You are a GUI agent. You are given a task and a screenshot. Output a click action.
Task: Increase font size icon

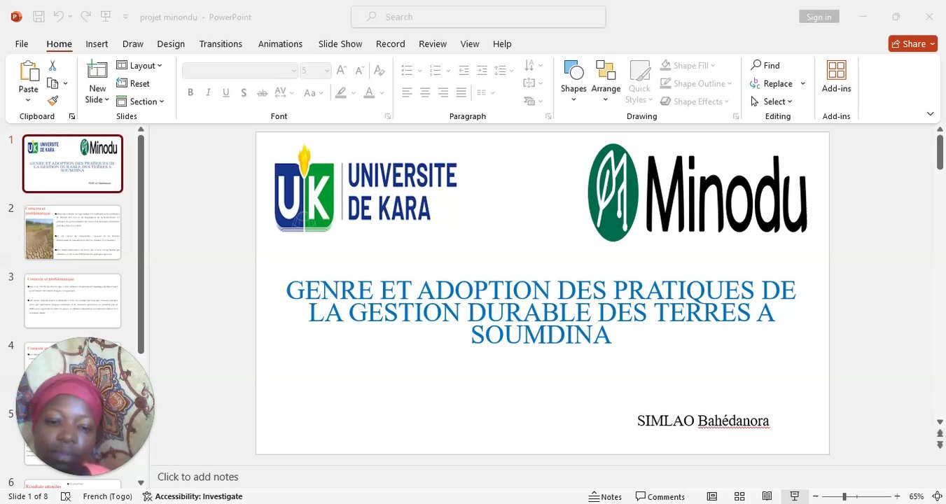click(342, 70)
